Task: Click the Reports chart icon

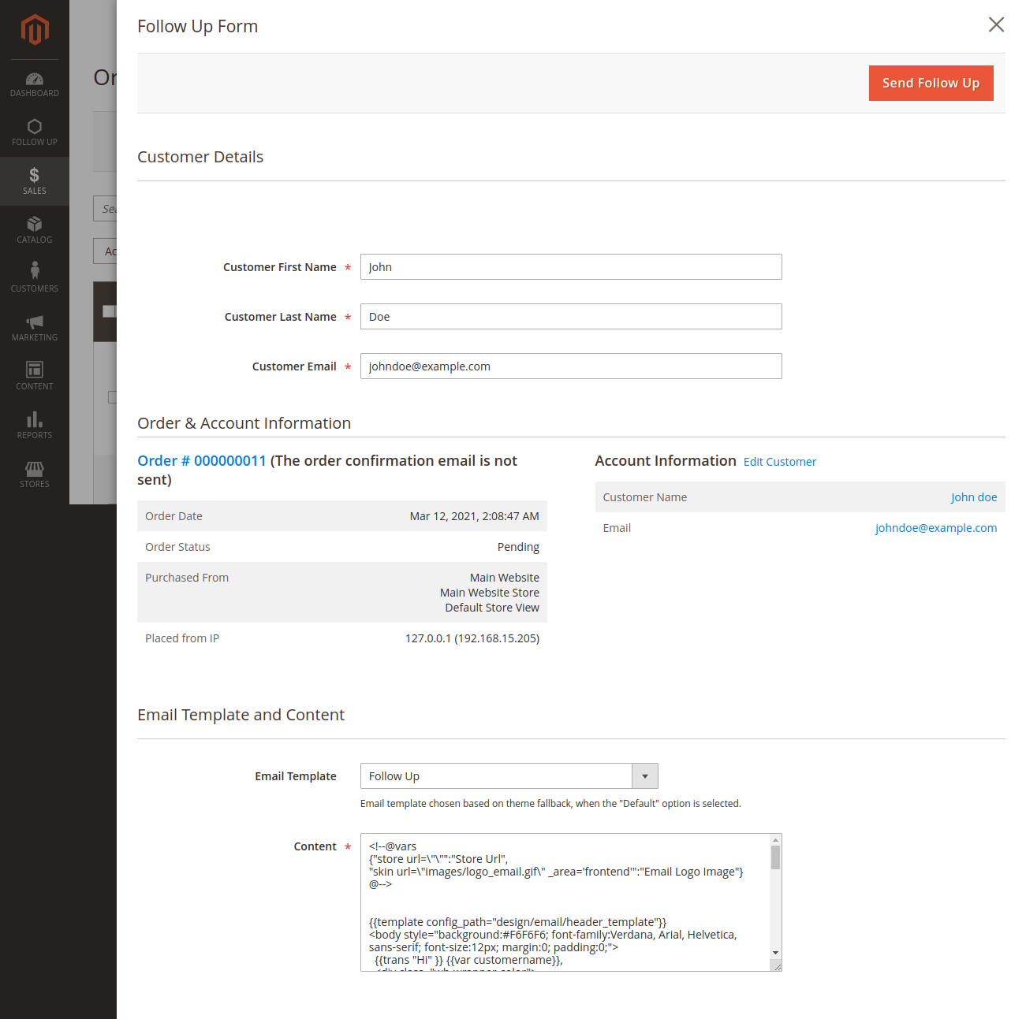Action: 34,423
